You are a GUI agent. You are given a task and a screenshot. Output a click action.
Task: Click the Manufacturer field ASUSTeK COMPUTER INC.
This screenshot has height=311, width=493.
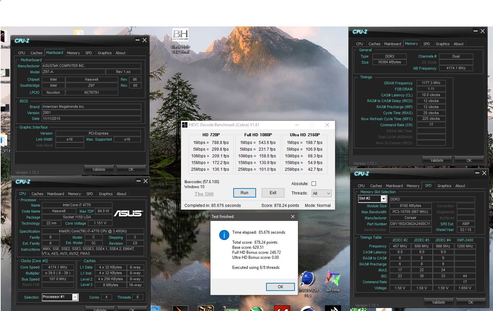tap(91, 66)
